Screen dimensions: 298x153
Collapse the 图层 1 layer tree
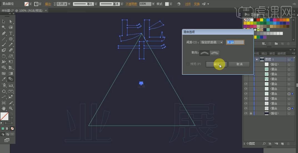tap(257, 59)
